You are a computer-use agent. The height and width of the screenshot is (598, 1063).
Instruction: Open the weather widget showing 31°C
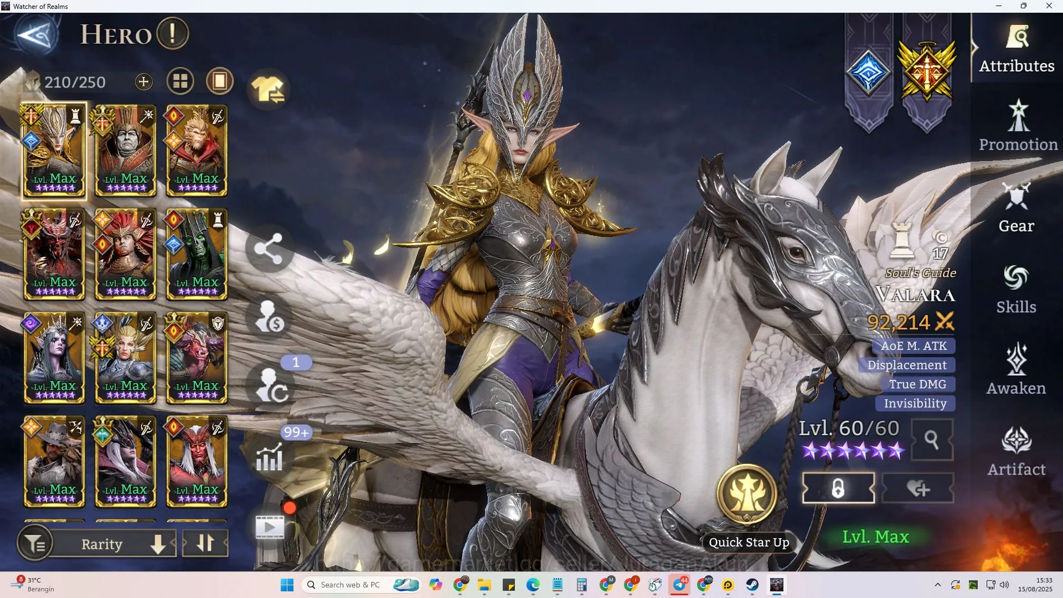(x=33, y=585)
